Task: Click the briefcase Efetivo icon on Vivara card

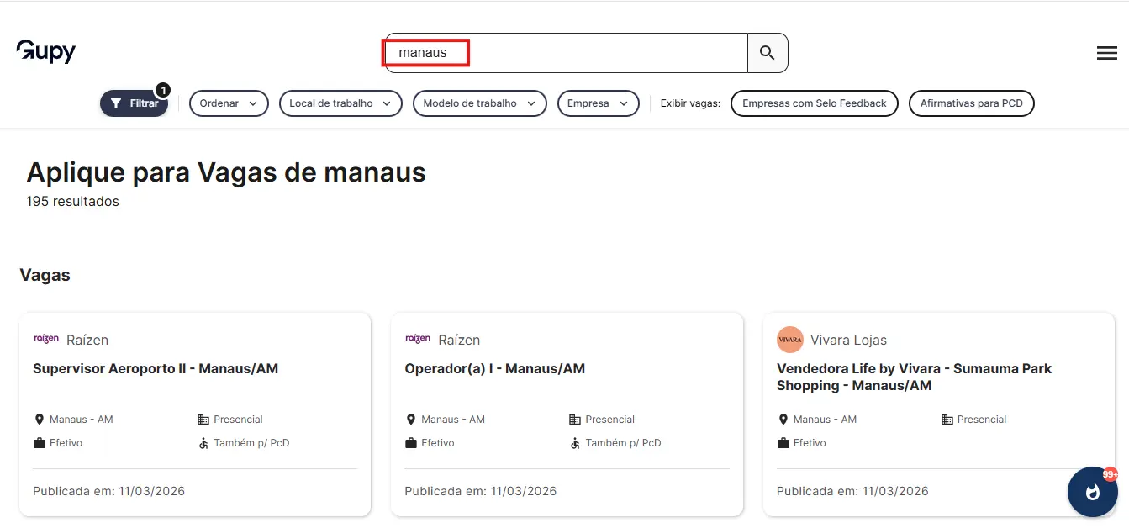Action: (x=783, y=442)
